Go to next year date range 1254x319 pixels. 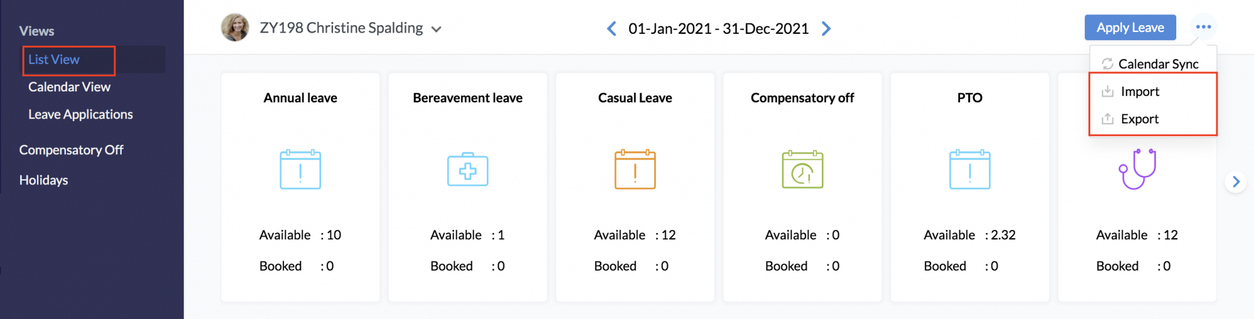tap(826, 29)
